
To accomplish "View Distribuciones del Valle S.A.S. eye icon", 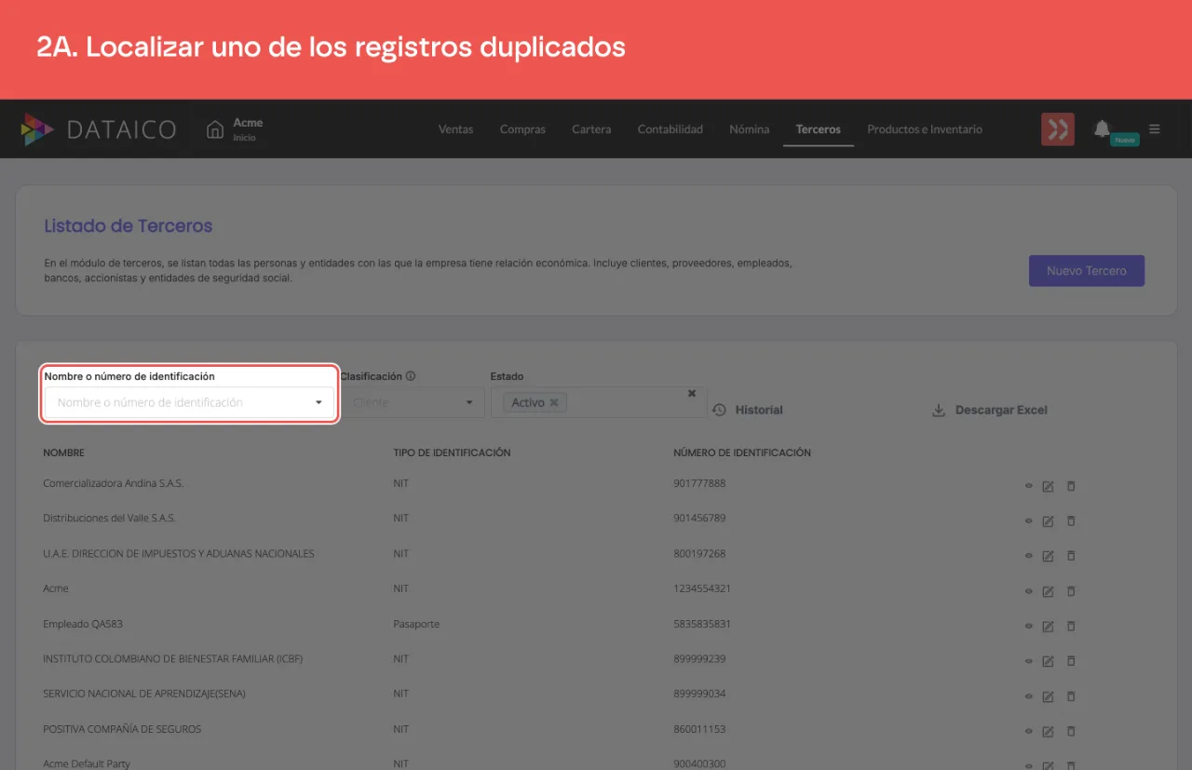I will point(1029,520).
